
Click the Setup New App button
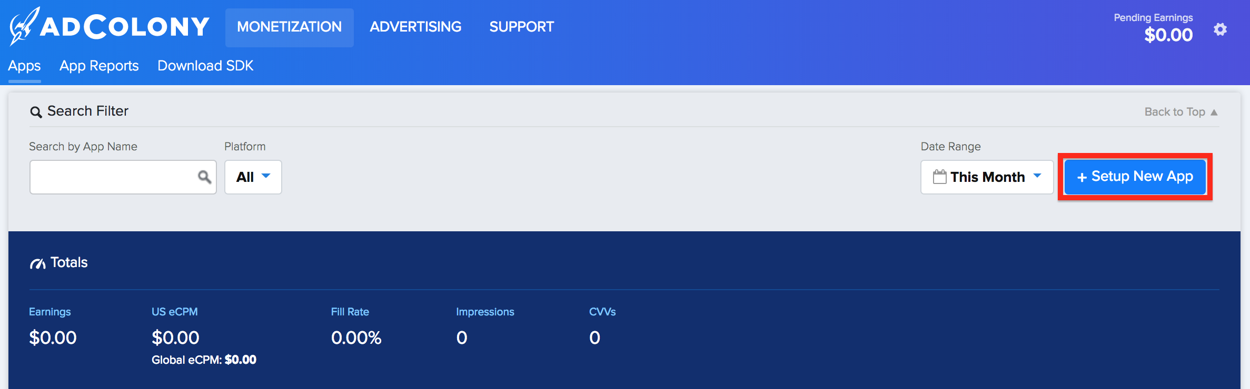click(x=1135, y=177)
